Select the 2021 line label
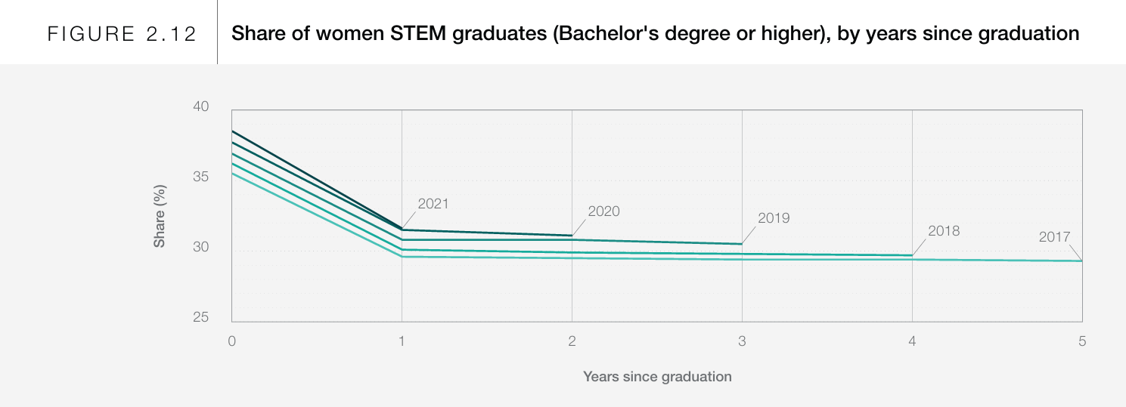1126x407 pixels. pos(433,203)
